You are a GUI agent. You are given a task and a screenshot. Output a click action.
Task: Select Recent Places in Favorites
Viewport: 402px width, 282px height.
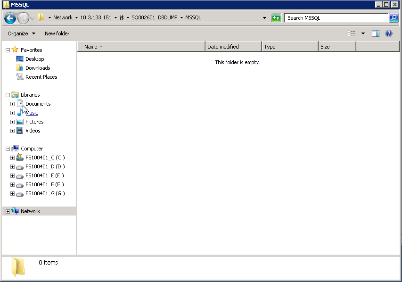pyautogui.click(x=41, y=77)
